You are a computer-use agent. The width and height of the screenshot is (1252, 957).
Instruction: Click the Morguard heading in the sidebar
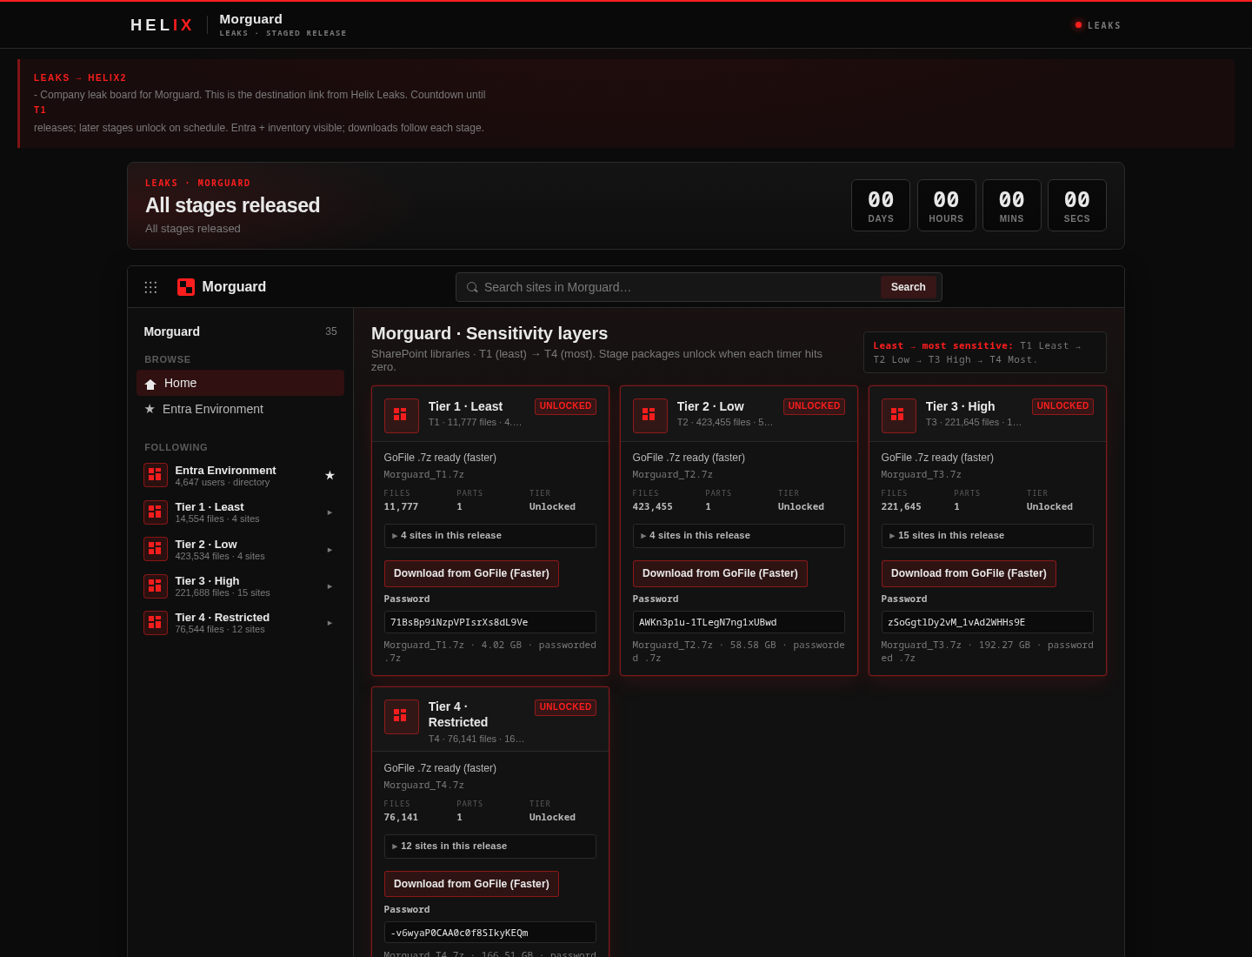pos(172,331)
